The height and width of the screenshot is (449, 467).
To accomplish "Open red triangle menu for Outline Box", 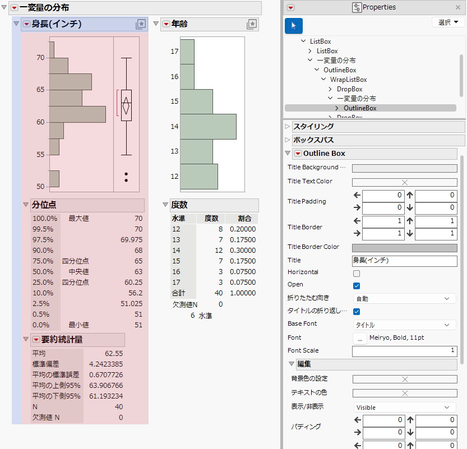I will click(x=298, y=154).
